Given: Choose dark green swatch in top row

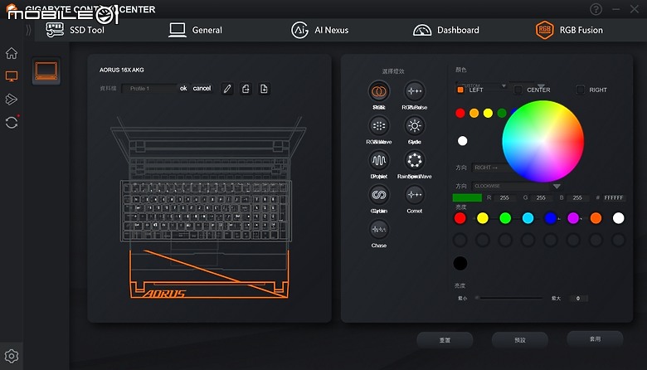Looking at the screenshot, I should pos(502,113).
